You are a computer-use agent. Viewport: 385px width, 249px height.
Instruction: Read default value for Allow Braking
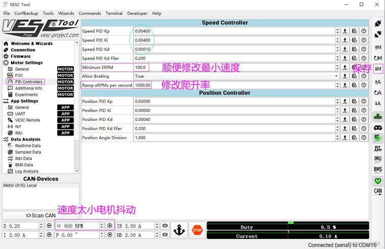coord(354,76)
